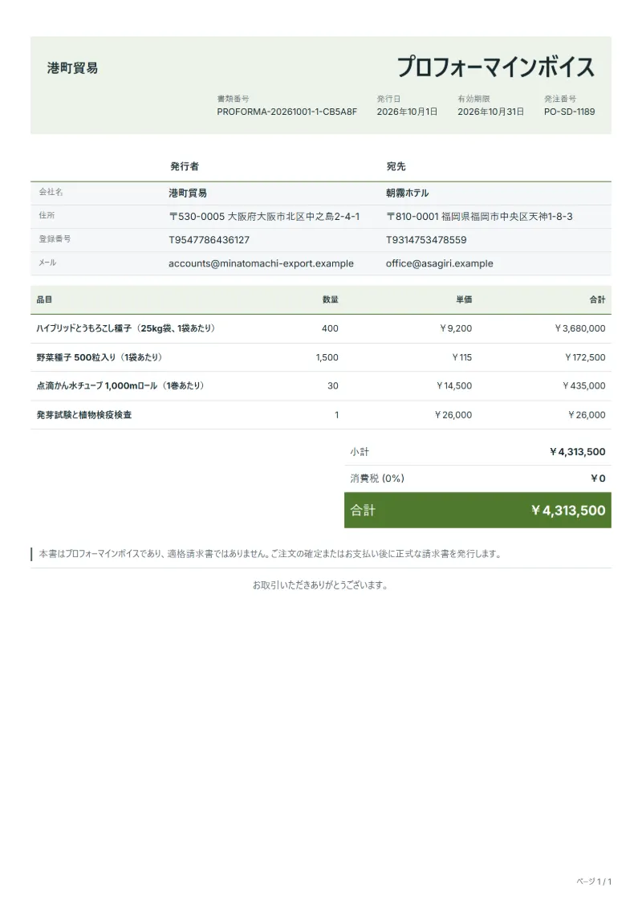The height and width of the screenshot is (908, 642).
Task: Click the 発行者 column heading
Action: pos(184,167)
